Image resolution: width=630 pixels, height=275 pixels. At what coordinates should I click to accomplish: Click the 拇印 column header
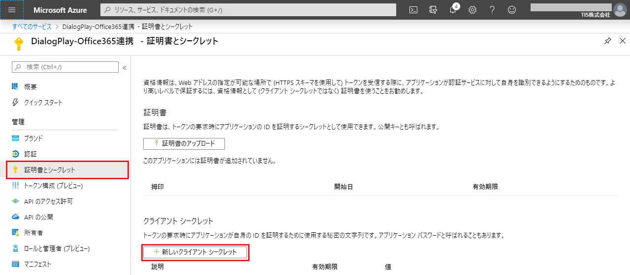[x=157, y=187]
